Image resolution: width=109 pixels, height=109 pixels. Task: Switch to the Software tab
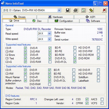93,21
